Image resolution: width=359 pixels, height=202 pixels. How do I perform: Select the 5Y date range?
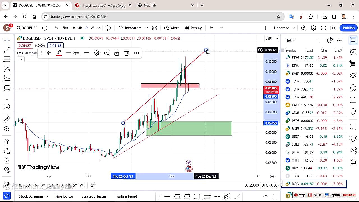click(75, 185)
